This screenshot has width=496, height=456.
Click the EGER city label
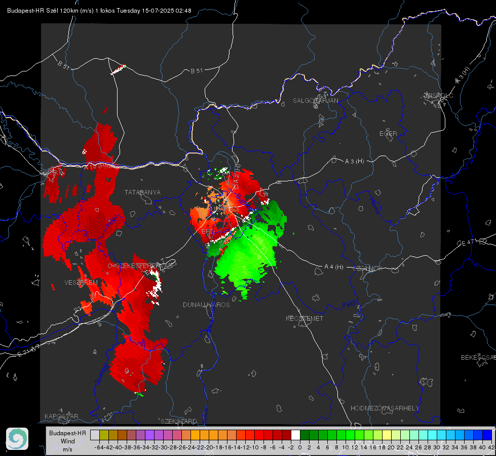coord(388,134)
